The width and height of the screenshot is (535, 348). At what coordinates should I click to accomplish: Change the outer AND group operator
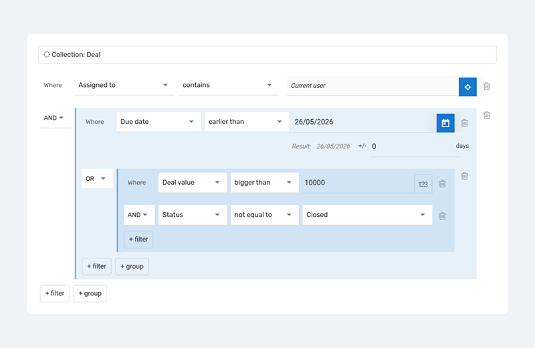click(x=54, y=118)
